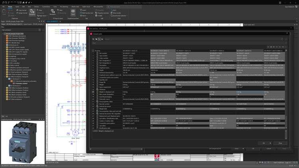Switch to the Devices ribbon tab
This screenshot has height=168, width=299.
pyautogui.click(x=36, y=7)
